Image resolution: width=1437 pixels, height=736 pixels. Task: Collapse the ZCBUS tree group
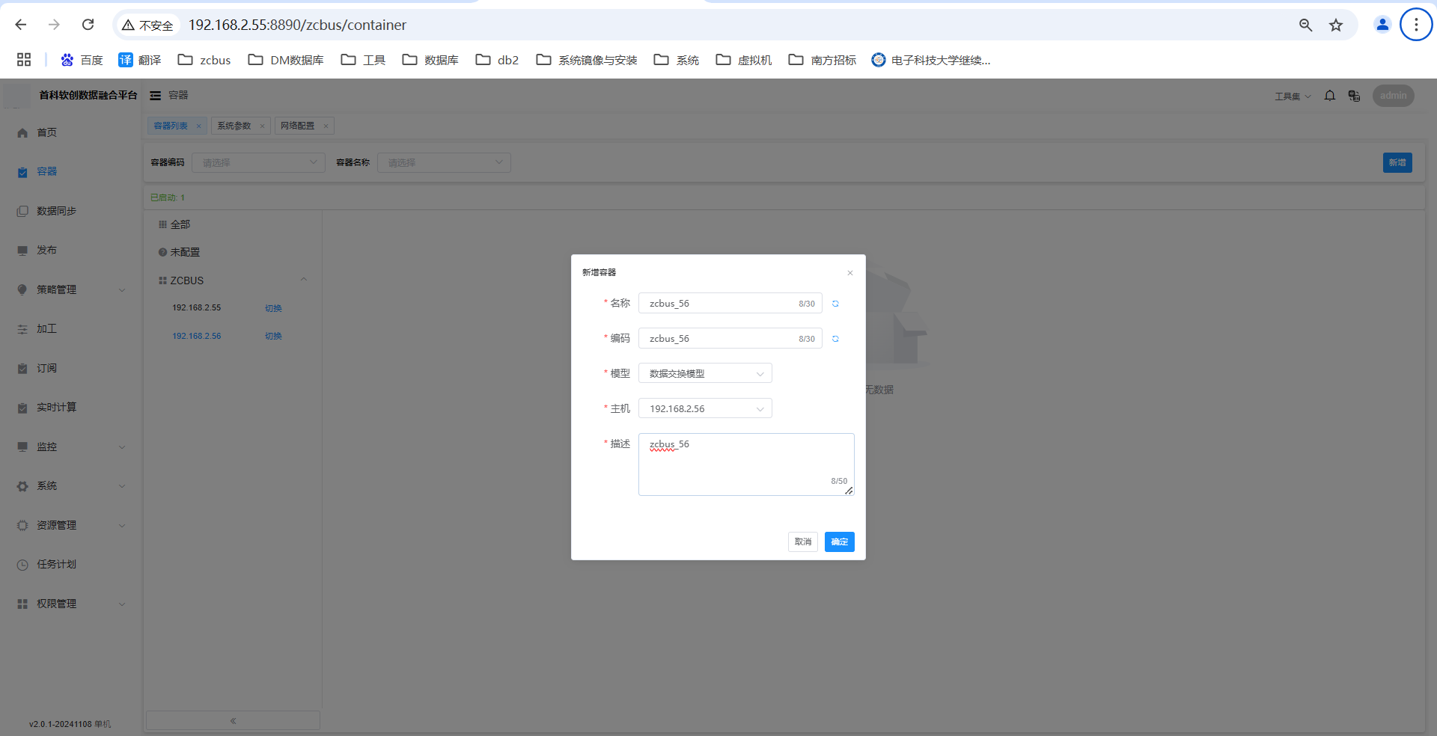coord(304,280)
